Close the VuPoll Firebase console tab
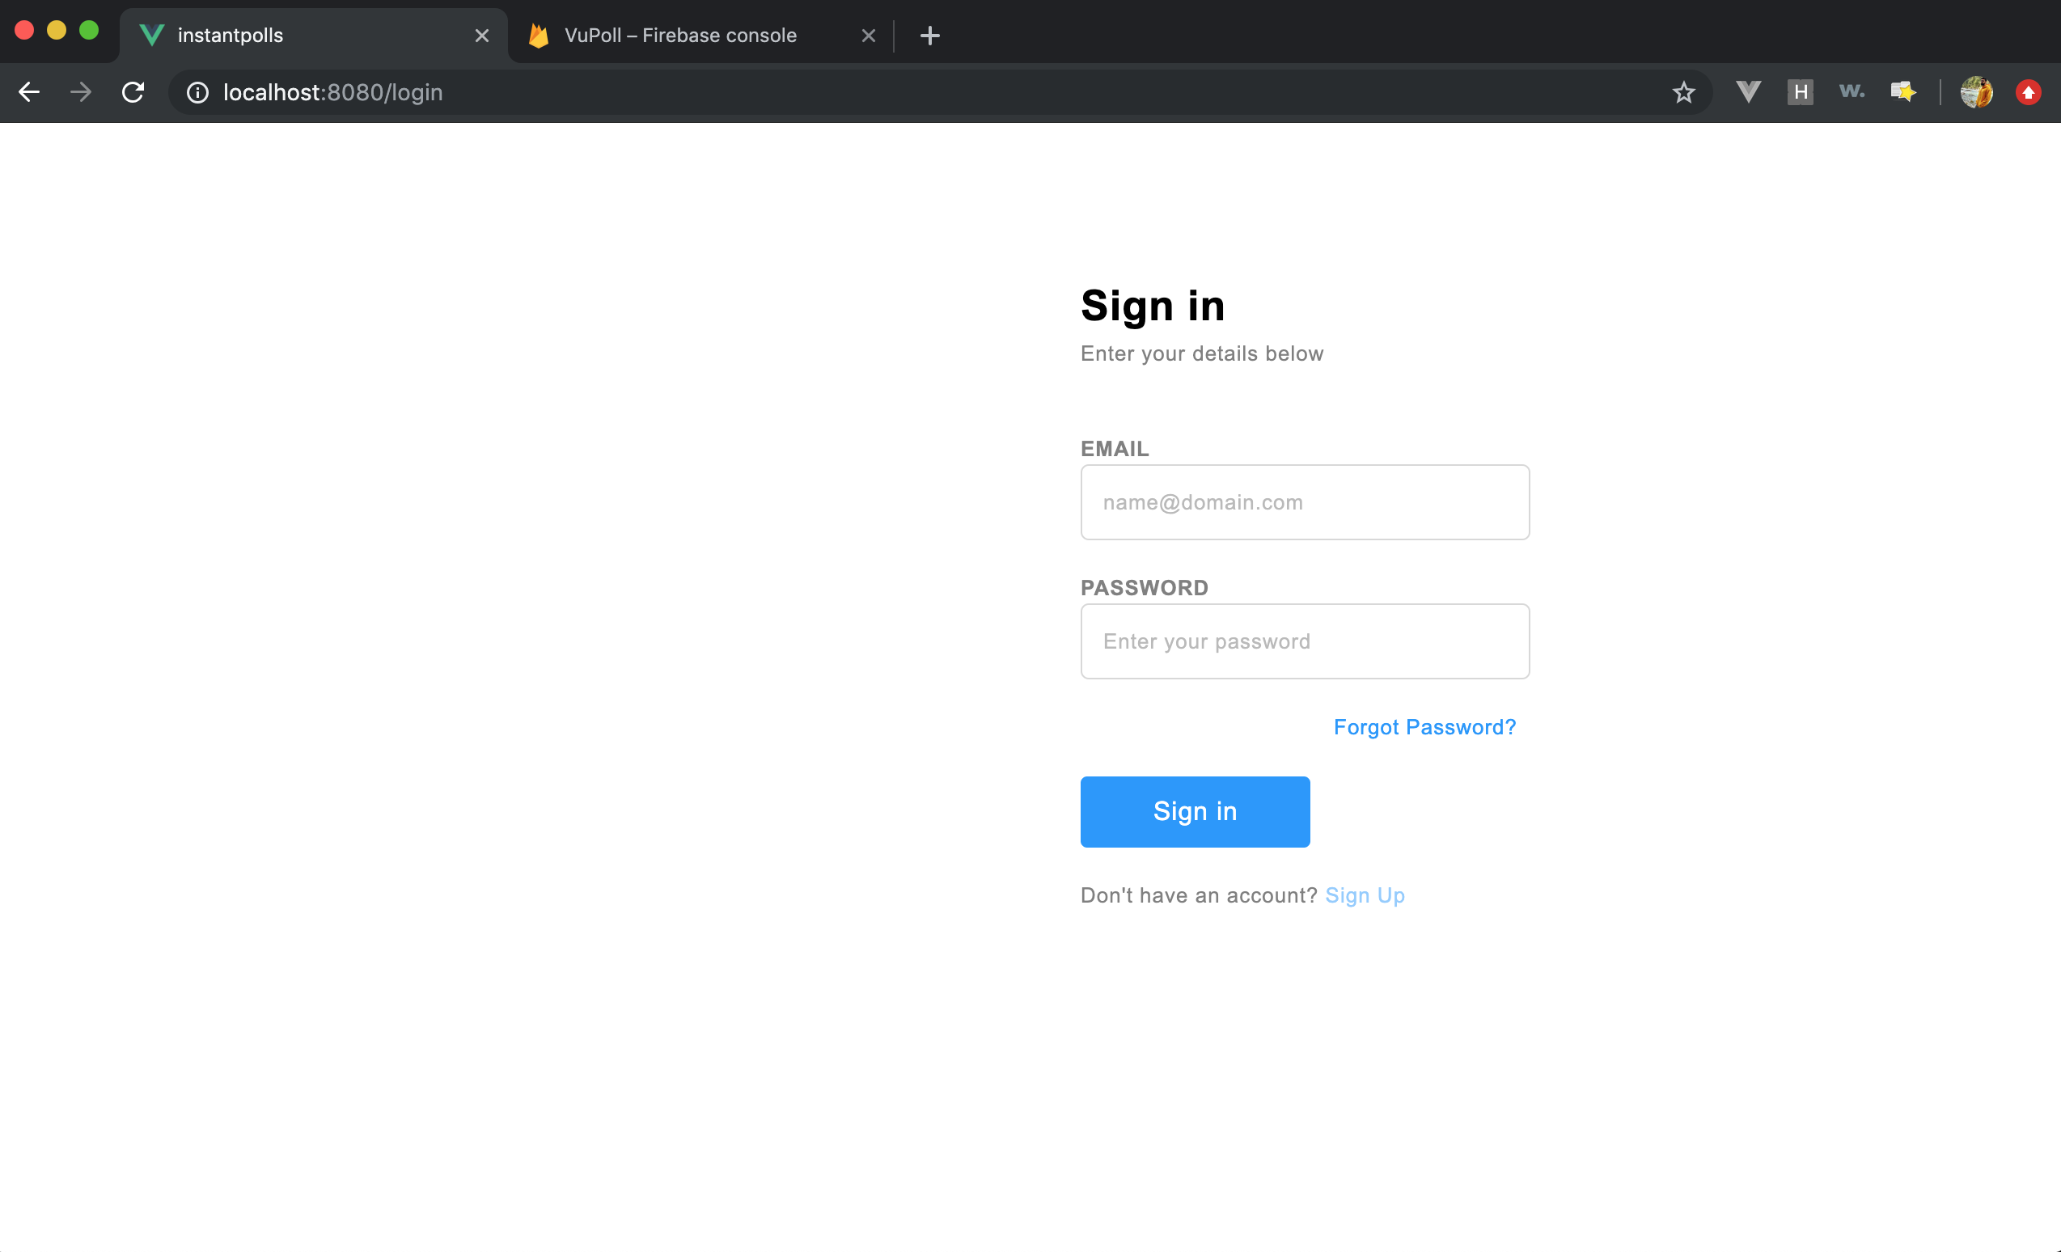Viewport: 2061px width, 1252px height. point(868,35)
